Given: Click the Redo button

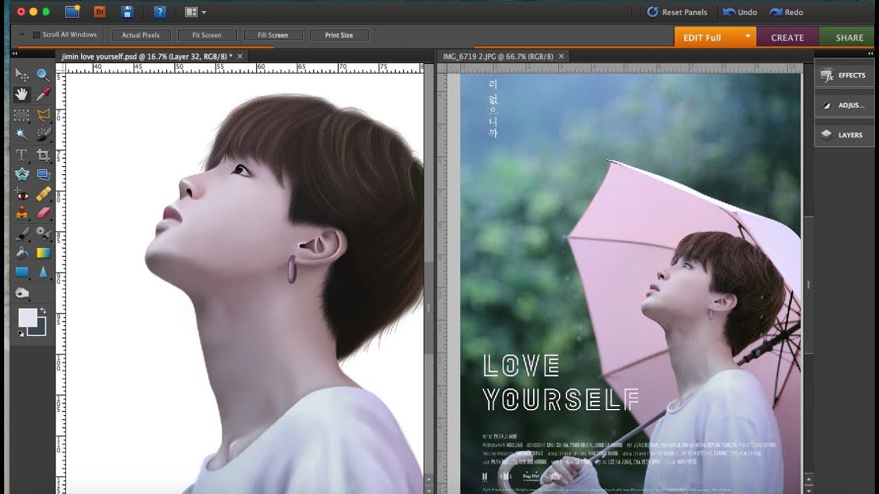Looking at the screenshot, I should point(786,12).
